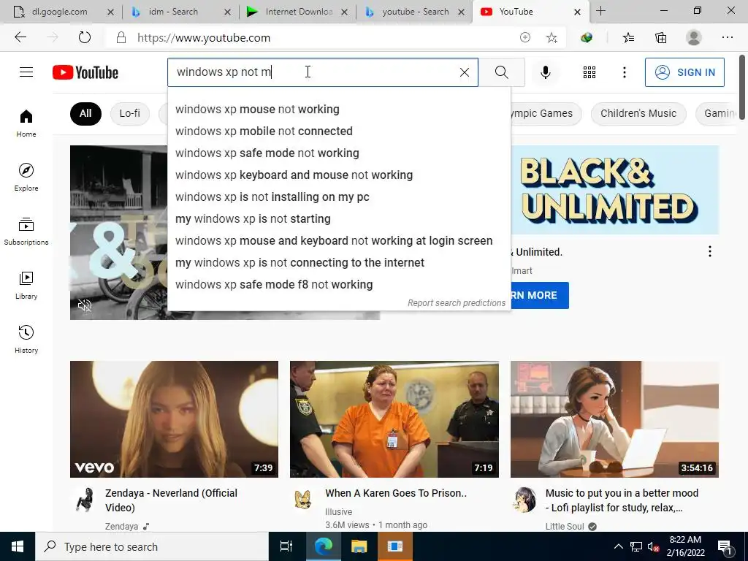Select the Olympic Games filter chip
The width and height of the screenshot is (748, 561).
pos(545,113)
